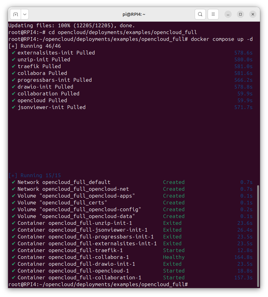268x297 pixels.
Task: Open the hamburger main menu
Action: [x=213, y=14]
